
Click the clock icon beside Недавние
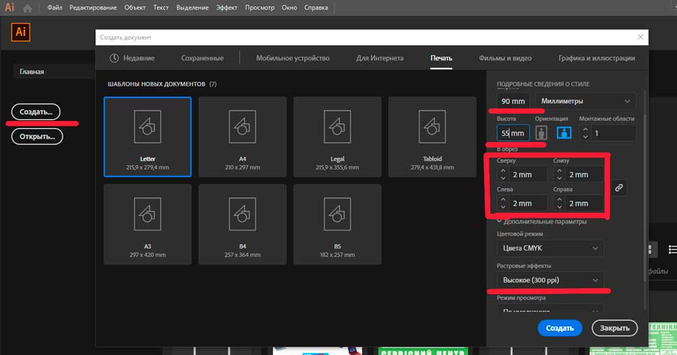(114, 57)
